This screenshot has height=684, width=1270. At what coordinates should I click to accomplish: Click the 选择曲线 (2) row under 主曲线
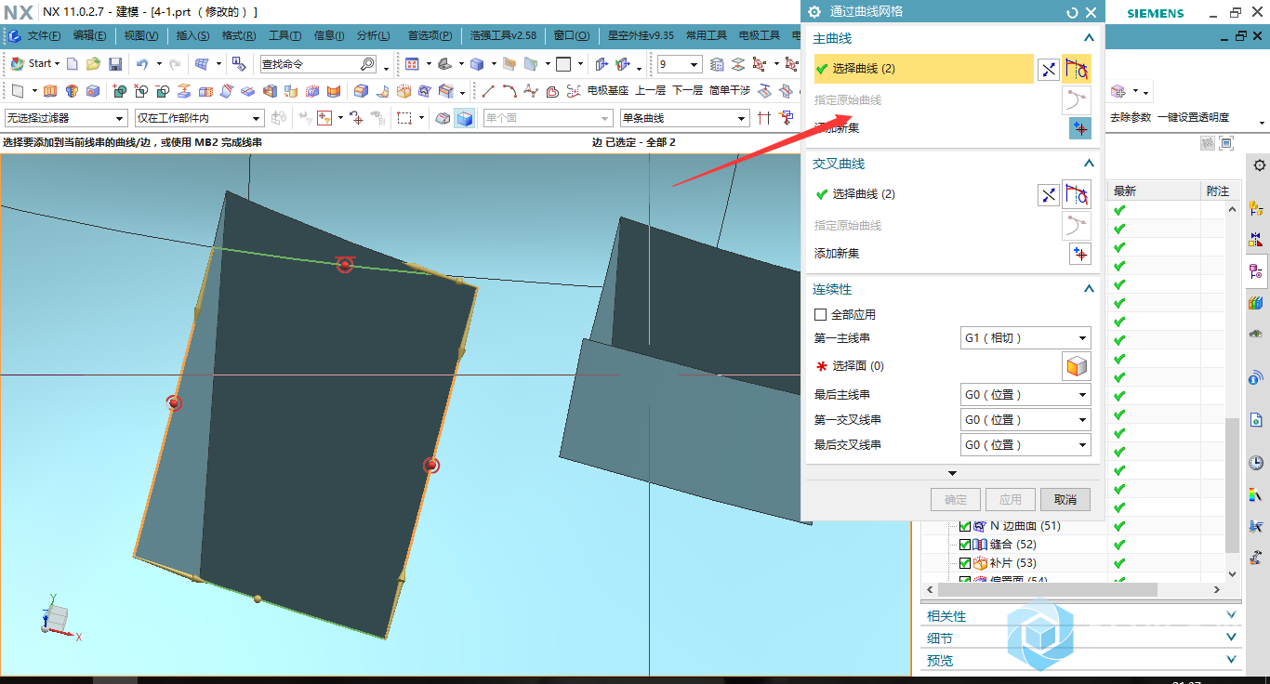[x=923, y=69]
